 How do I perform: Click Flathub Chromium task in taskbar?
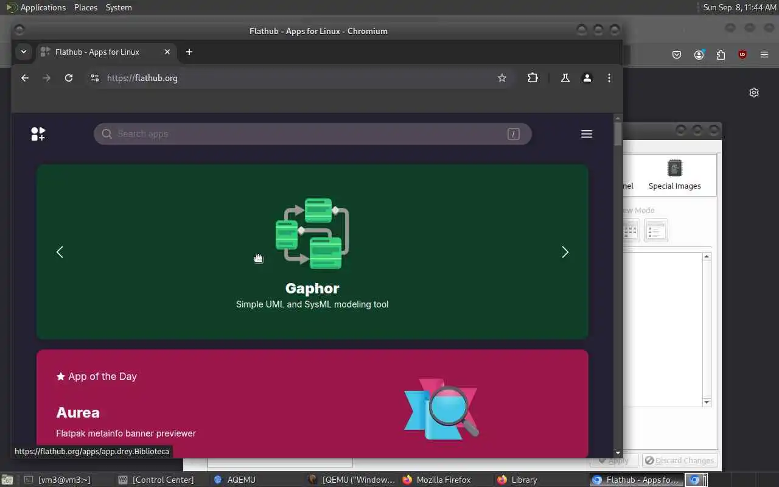click(636, 480)
